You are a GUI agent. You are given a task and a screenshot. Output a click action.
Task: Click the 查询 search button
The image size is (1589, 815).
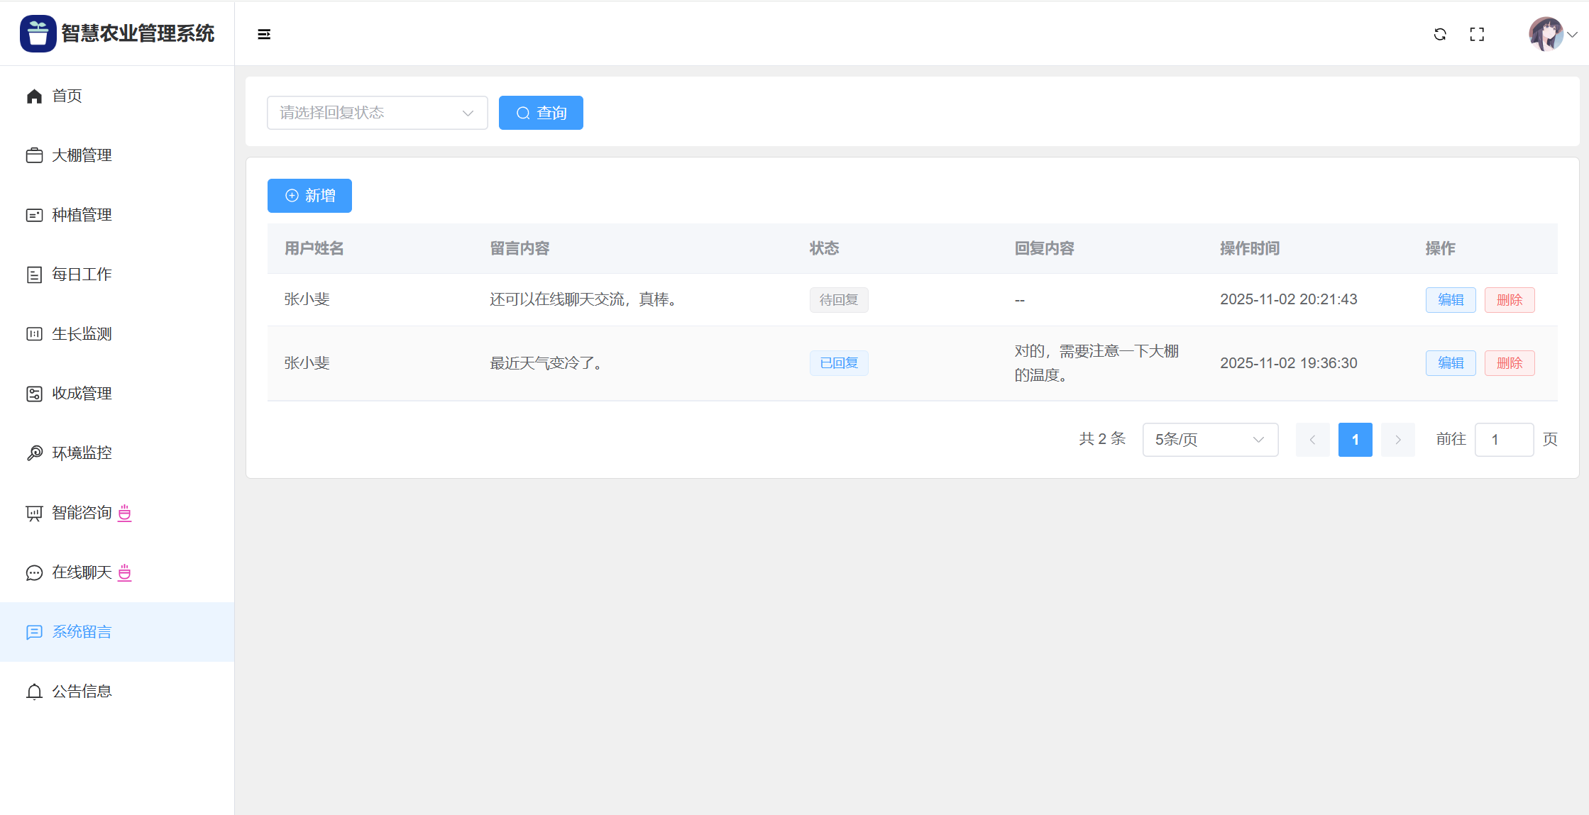[541, 113]
